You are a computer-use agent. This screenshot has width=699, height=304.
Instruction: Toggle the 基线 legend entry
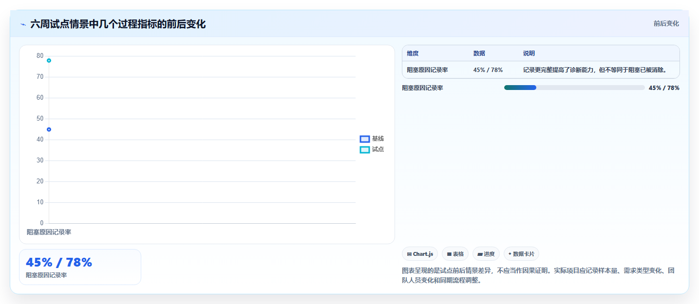click(372, 139)
